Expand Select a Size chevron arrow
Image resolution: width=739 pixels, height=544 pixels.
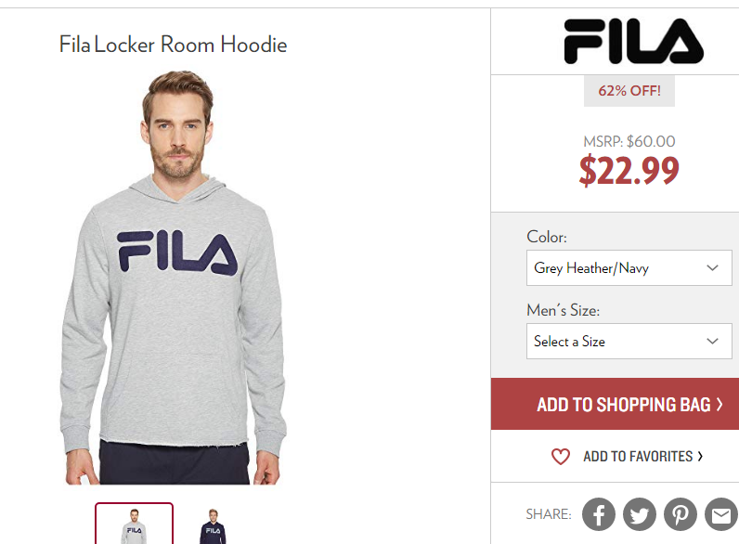pos(712,342)
